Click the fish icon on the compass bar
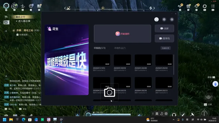This screenshot has width=219, height=123. coord(68,8)
